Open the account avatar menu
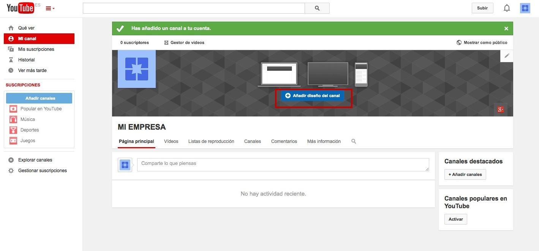The height and width of the screenshot is (251, 539). pyautogui.click(x=525, y=8)
